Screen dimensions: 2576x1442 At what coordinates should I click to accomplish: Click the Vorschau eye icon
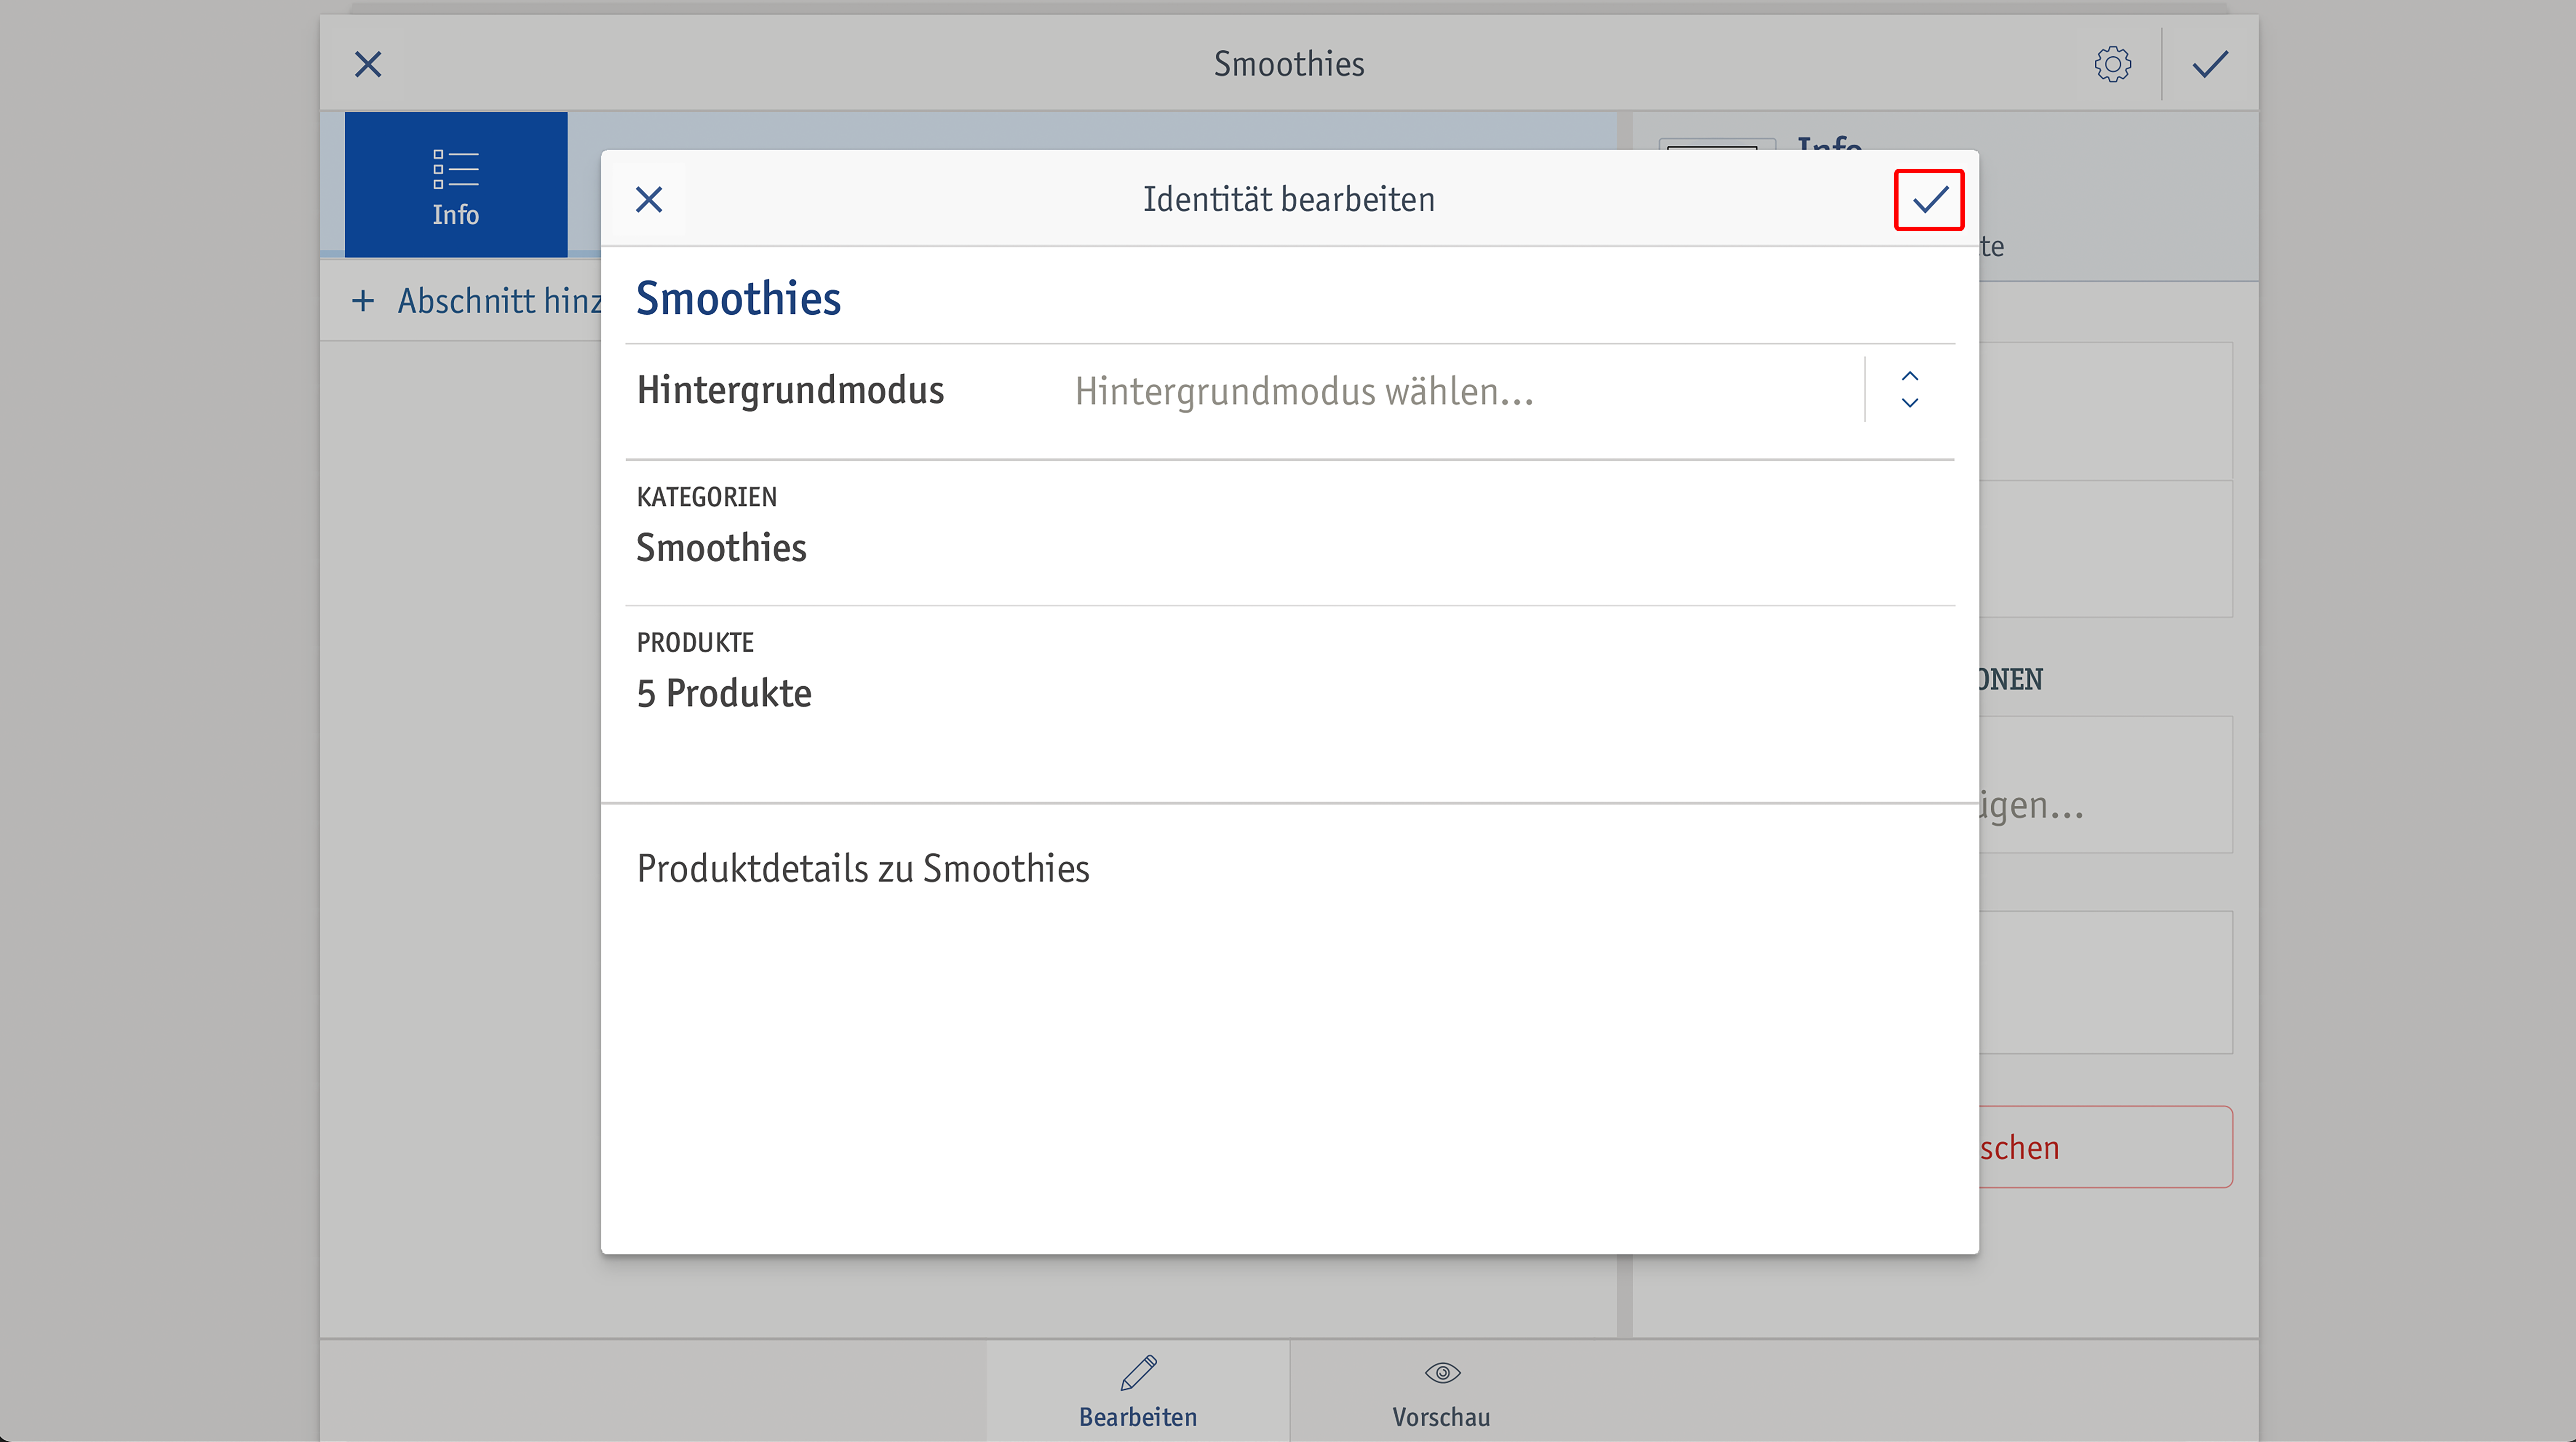point(1442,1373)
